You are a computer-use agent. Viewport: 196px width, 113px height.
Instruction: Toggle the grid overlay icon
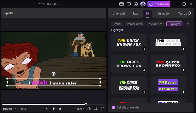tap(96, 109)
